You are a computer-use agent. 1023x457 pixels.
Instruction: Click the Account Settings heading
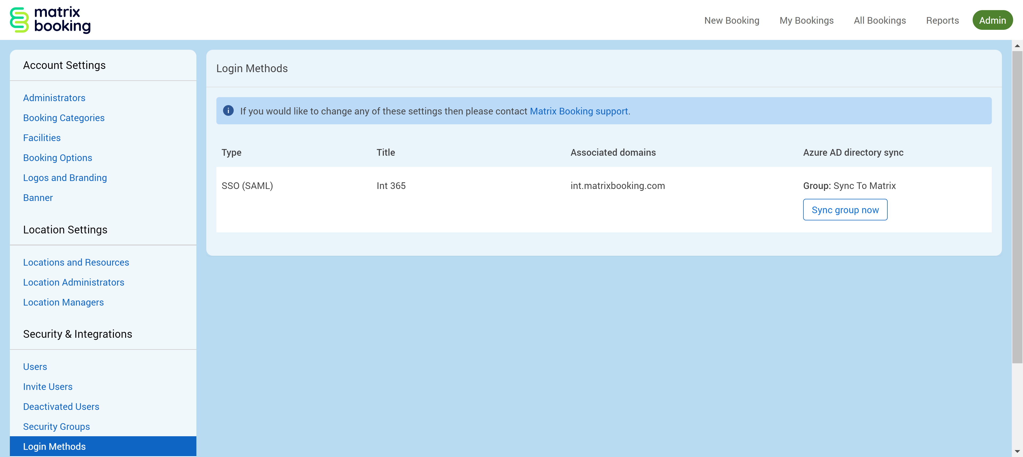[64, 65]
